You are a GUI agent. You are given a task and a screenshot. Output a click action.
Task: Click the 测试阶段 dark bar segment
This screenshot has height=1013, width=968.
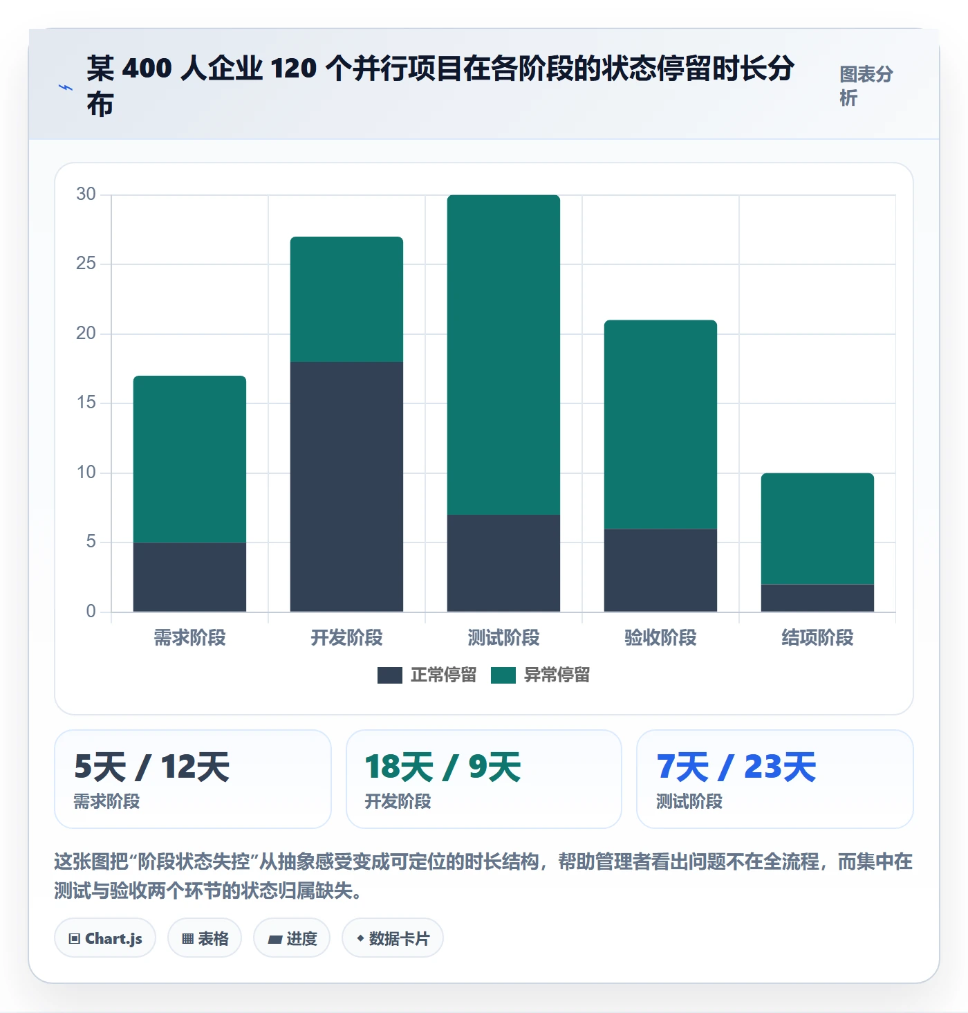point(503,563)
